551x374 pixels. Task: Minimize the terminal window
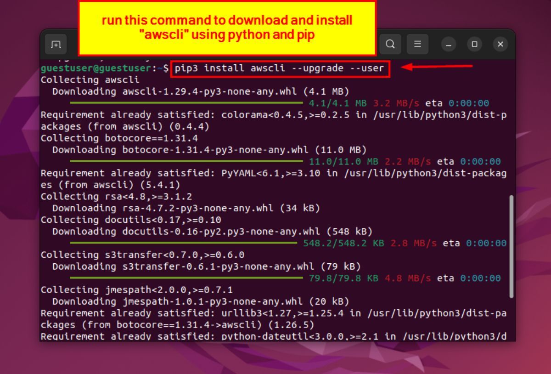pyautogui.click(x=449, y=45)
